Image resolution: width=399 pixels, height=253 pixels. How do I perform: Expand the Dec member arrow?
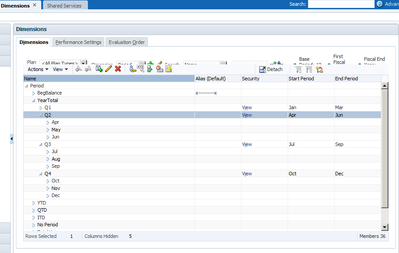48,196
